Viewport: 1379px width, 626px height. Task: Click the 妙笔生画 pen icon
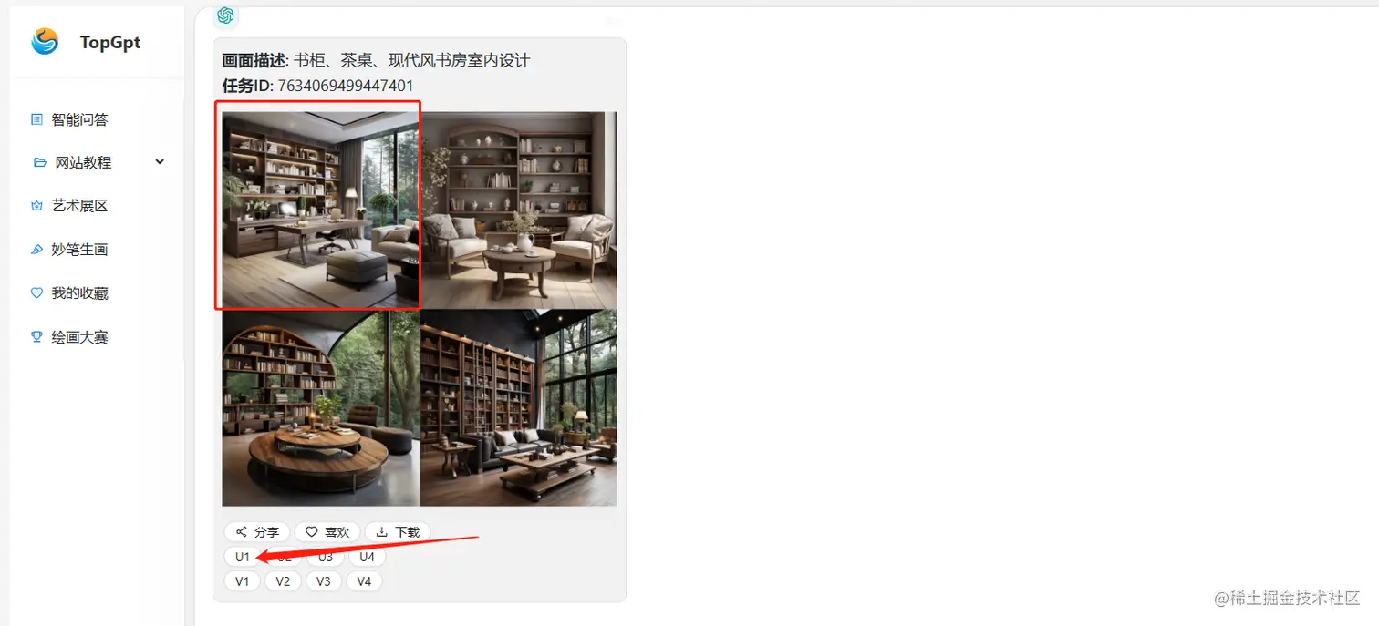tap(36, 249)
